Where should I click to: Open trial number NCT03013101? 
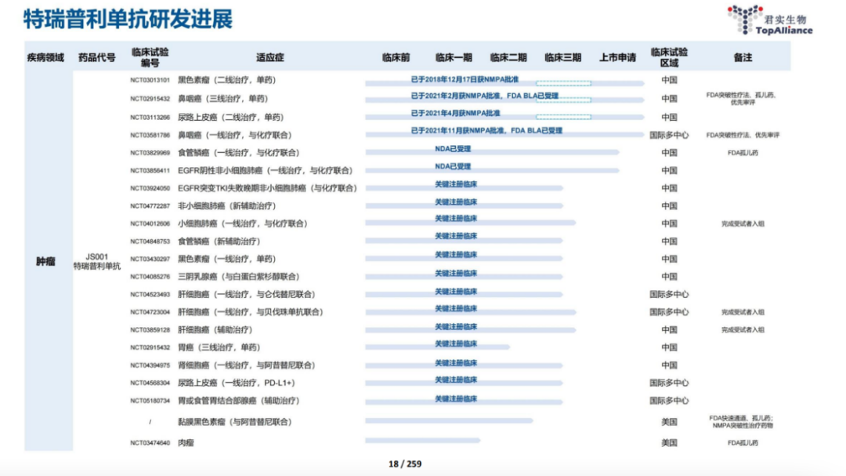click(150, 80)
